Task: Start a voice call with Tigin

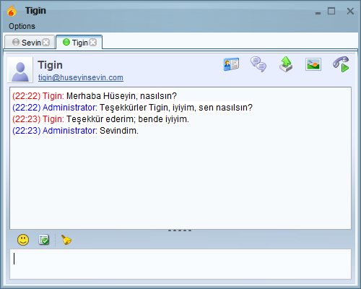Action: 341,64
